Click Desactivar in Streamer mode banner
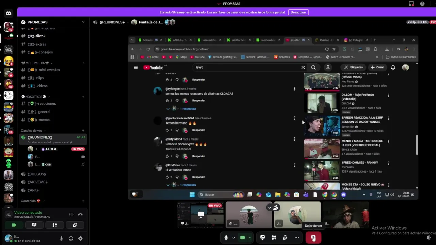Image resolution: width=436 pixels, height=245 pixels. point(298,12)
